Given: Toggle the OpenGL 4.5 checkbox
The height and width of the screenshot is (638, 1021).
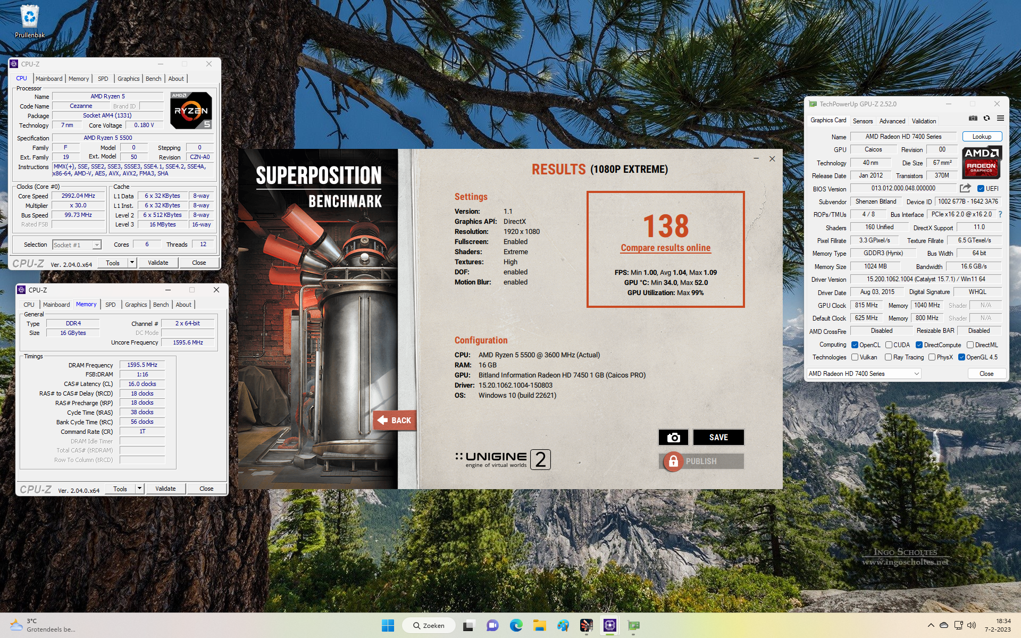Looking at the screenshot, I should (x=961, y=357).
